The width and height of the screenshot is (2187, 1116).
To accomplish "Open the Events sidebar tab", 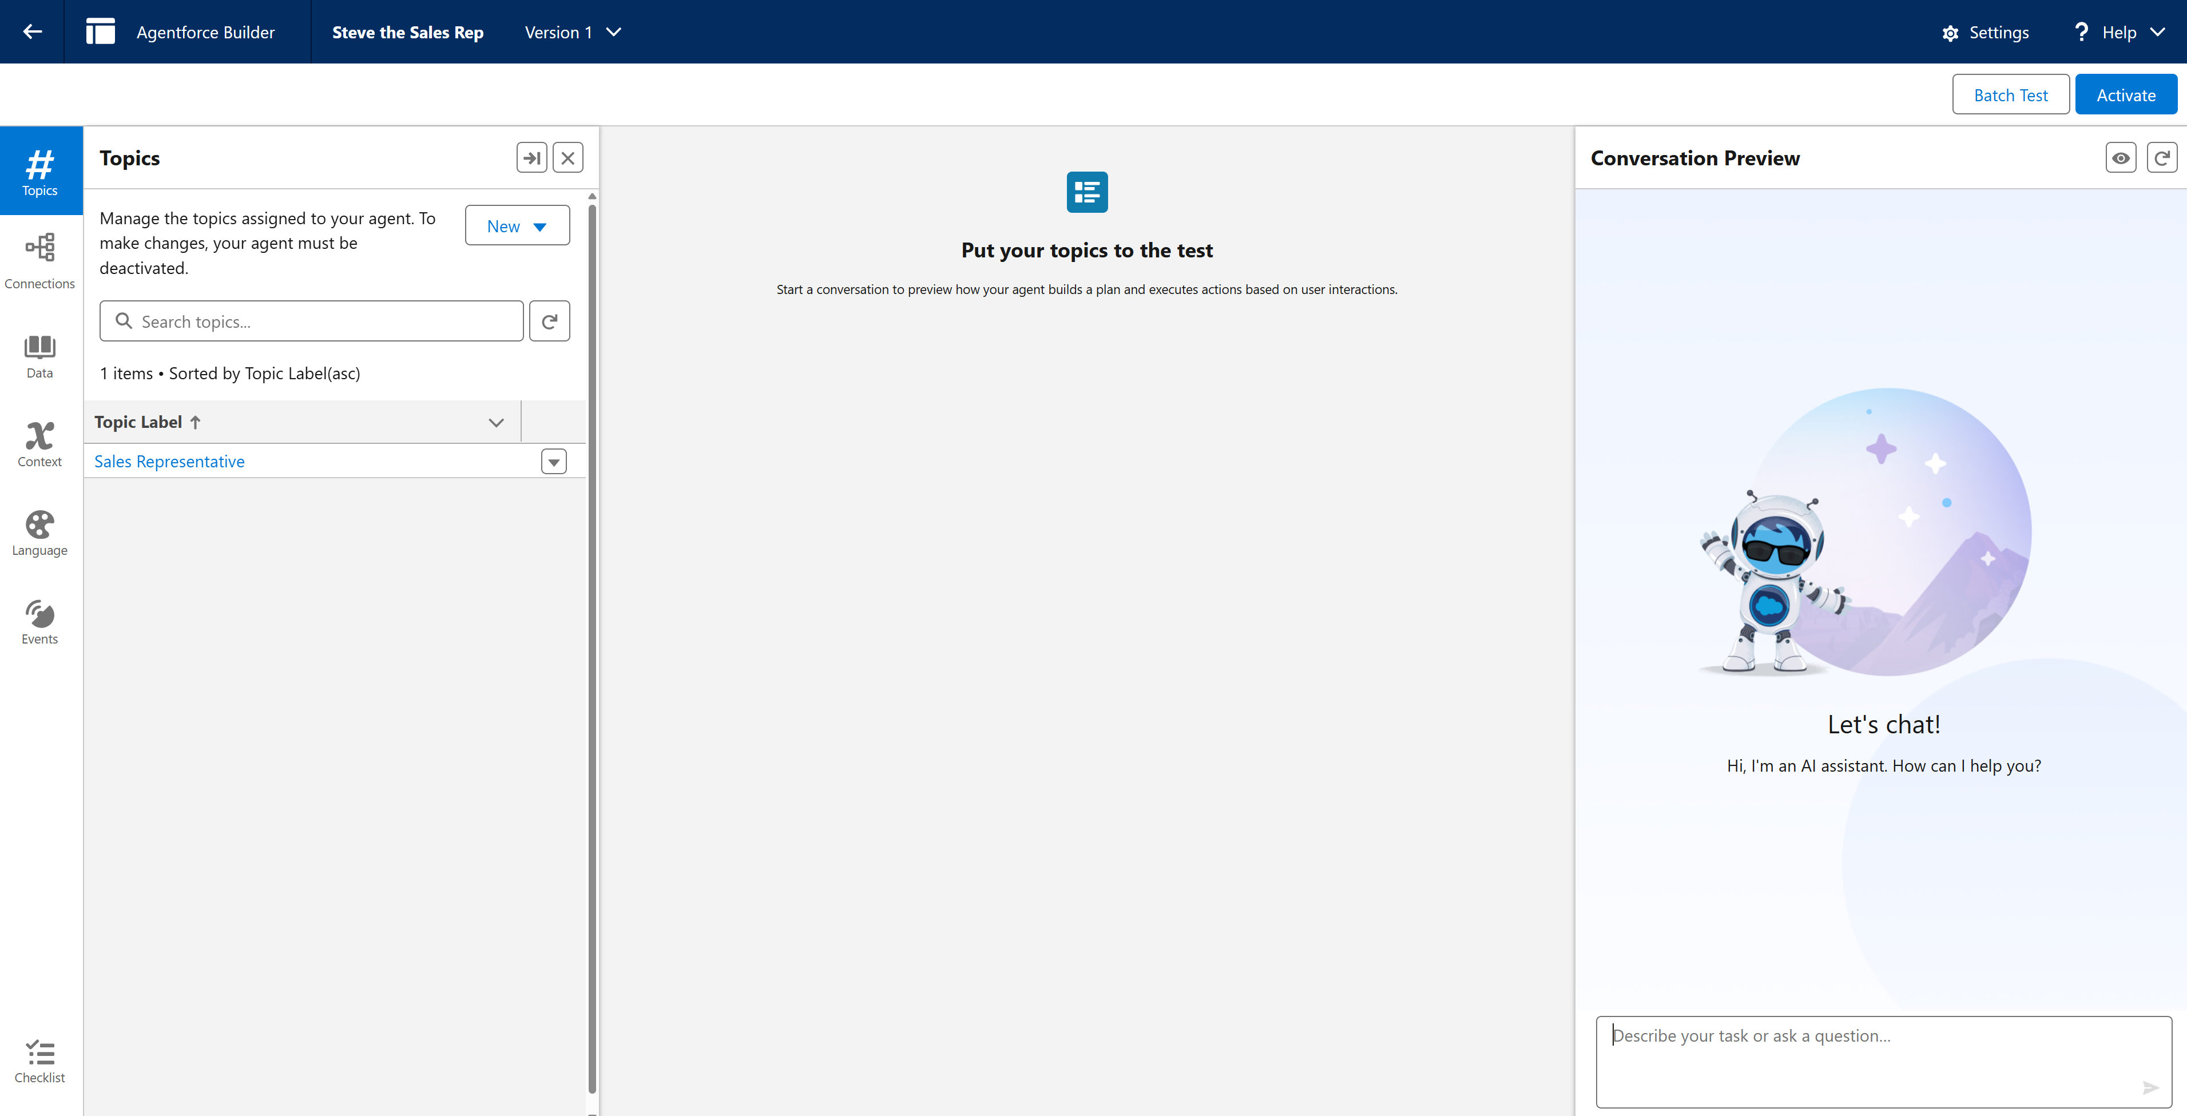I will pos(40,622).
